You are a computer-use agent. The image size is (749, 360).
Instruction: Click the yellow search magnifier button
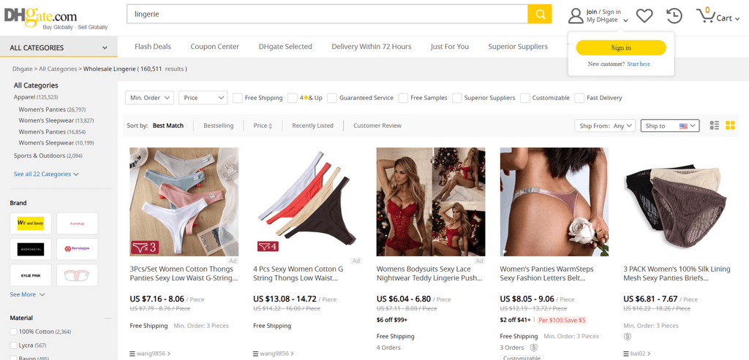point(540,15)
